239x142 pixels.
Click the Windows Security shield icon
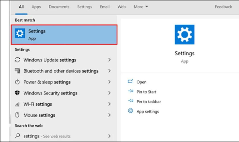coord(17,93)
